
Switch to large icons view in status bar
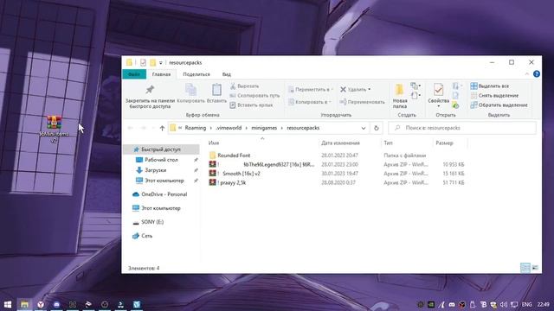click(535, 268)
